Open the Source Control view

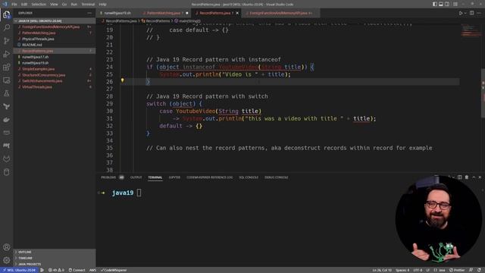7,41
